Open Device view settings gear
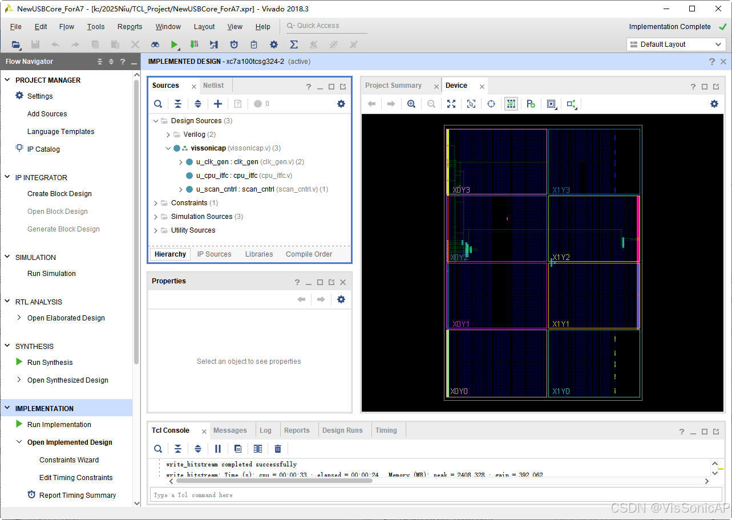The height and width of the screenshot is (520, 732). pyautogui.click(x=714, y=104)
